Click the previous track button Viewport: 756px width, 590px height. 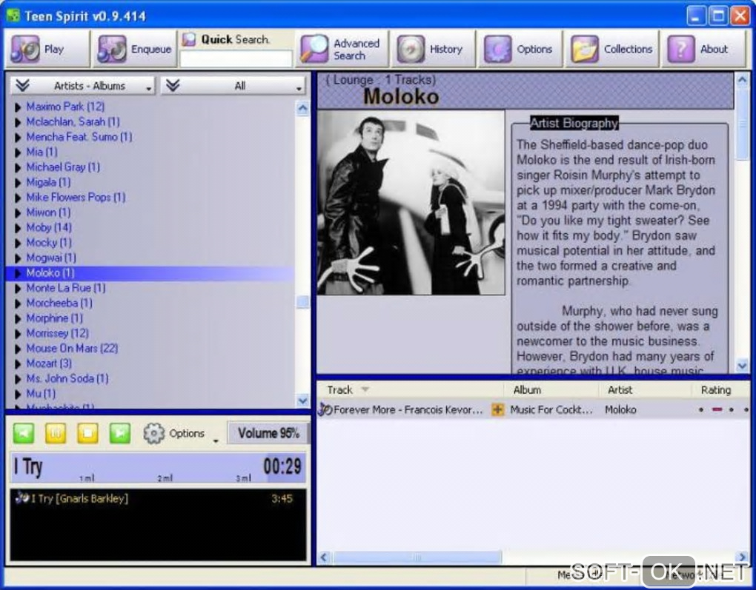click(x=24, y=434)
